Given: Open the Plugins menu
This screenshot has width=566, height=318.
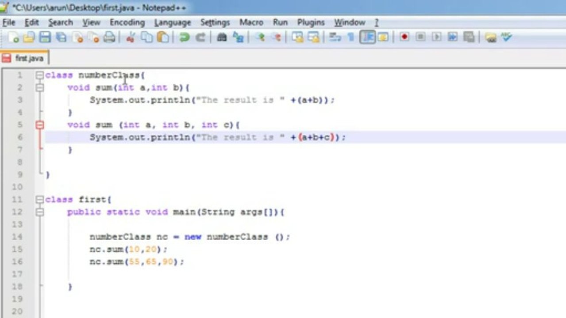Looking at the screenshot, I should coord(311,23).
